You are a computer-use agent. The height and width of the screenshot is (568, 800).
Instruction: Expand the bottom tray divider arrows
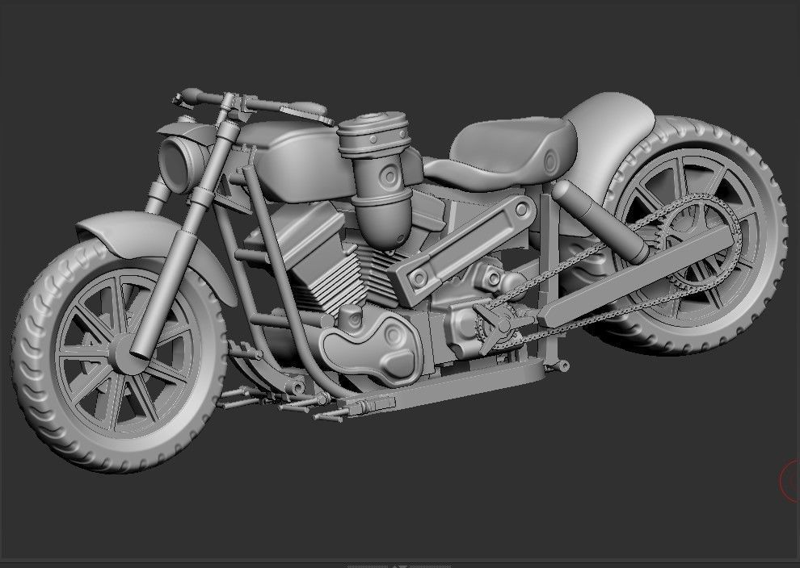(x=399, y=566)
